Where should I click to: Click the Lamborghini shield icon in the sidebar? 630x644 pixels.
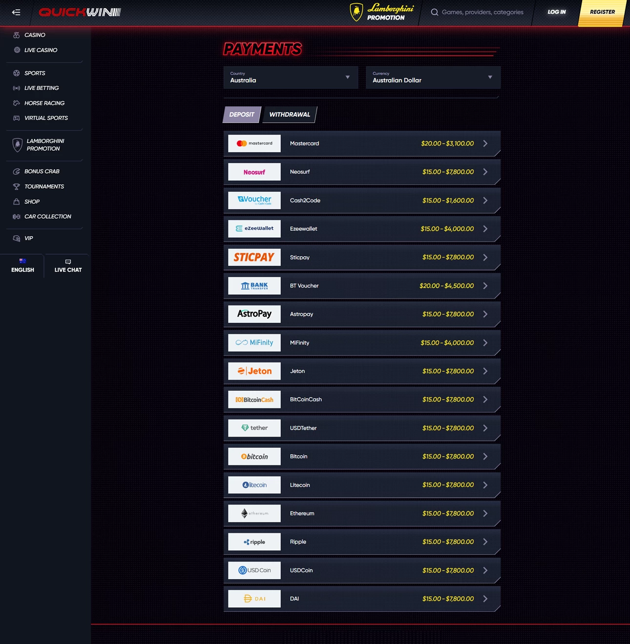(18, 145)
